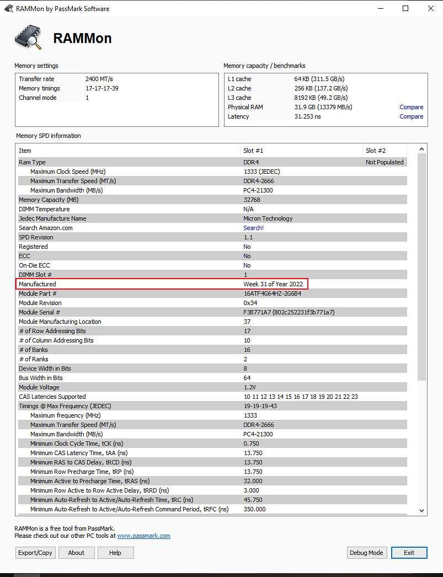Image resolution: width=443 pixels, height=577 pixels.
Task: Select the Item column header
Action: point(129,151)
